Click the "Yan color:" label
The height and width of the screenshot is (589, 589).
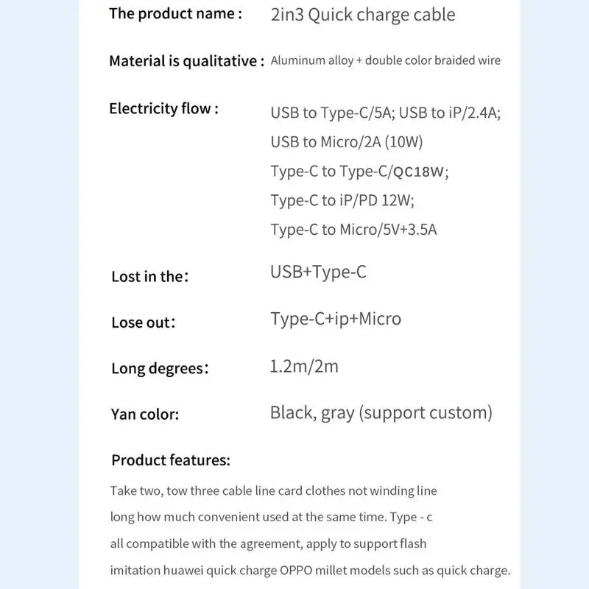click(x=145, y=415)
